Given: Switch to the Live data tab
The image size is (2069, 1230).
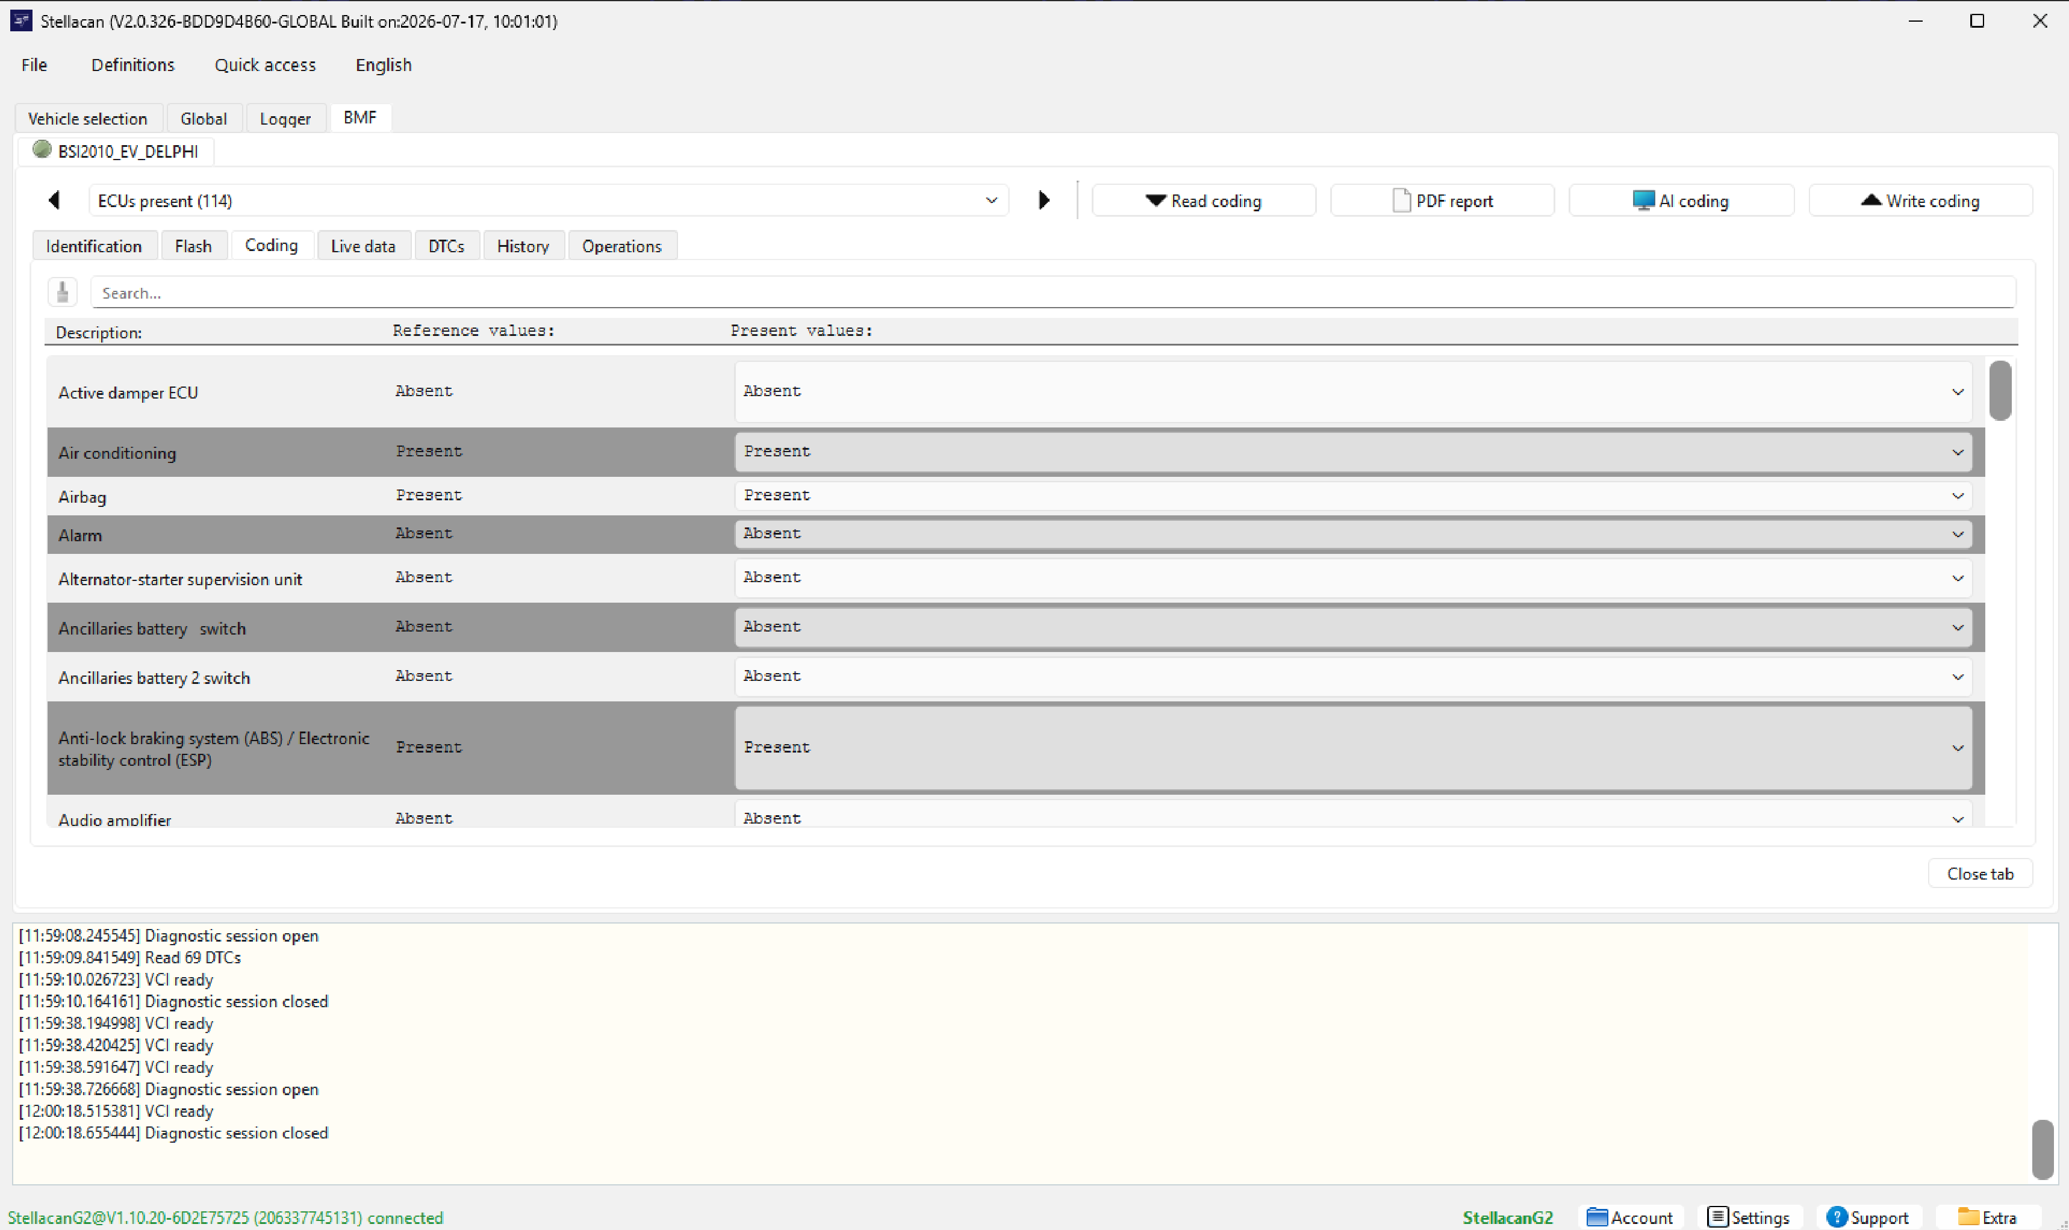Looking at the screenshot, I should click(363, 246).
